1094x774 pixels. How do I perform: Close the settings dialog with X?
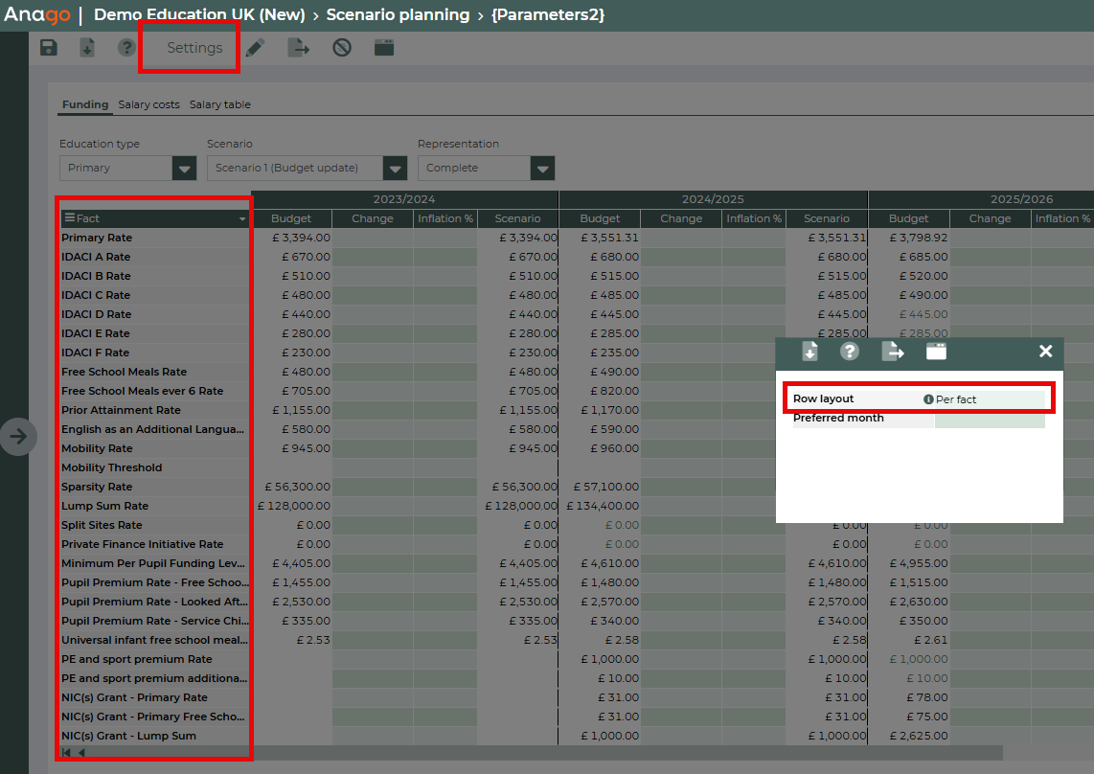click(x=1046, y=352)
